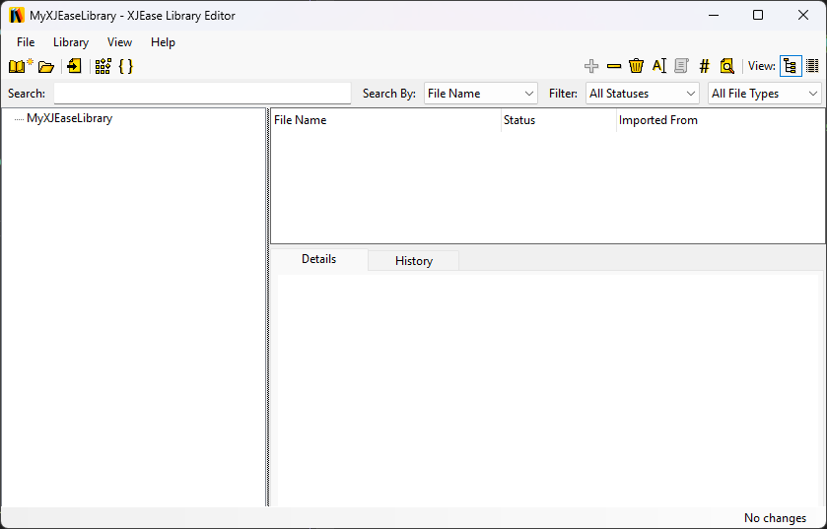Click into the Search text field
The width and height of the screenshot is (827, 529).
click(x=202, y=94)
